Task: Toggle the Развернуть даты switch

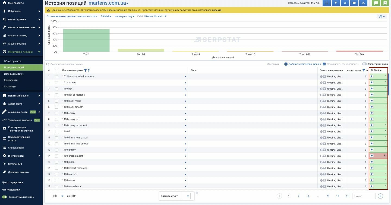Action: click(364, 64)
